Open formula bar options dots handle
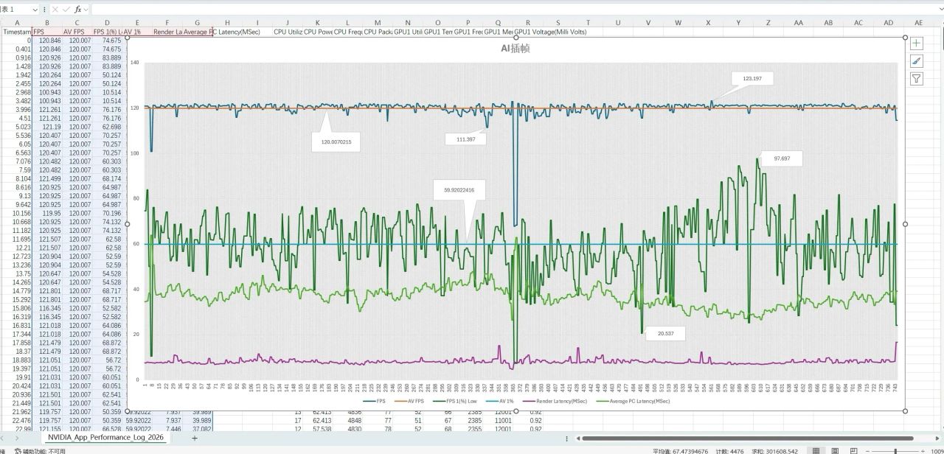Viewport: 944px width, 454px height. 45,10
